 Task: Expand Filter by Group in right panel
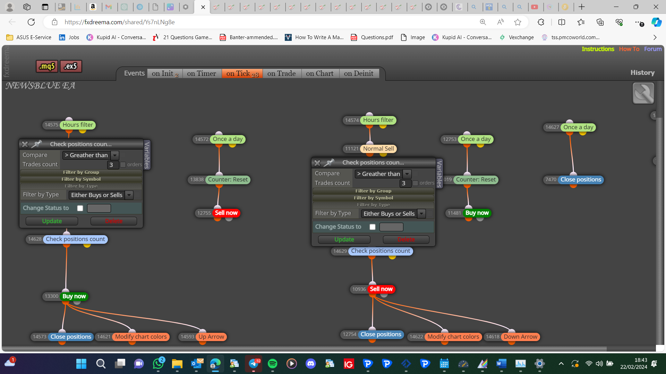(374, 191)
